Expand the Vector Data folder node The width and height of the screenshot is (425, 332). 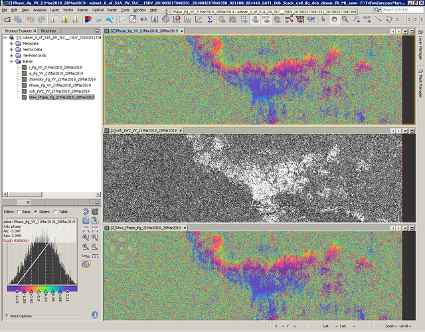pos(11,49)
